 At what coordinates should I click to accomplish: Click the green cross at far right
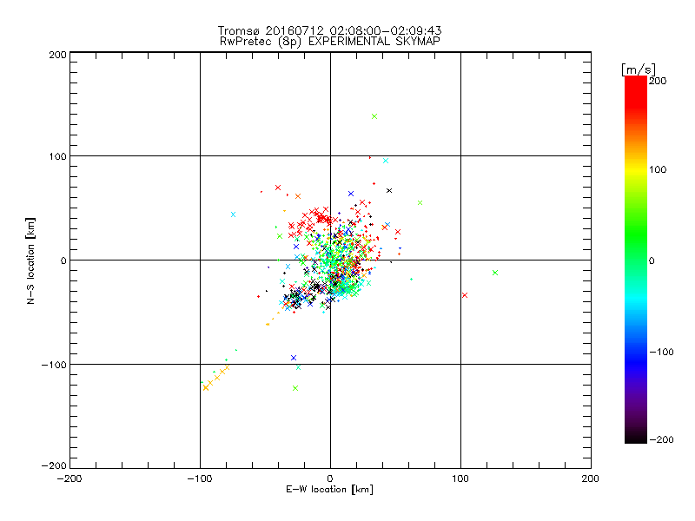495,273
